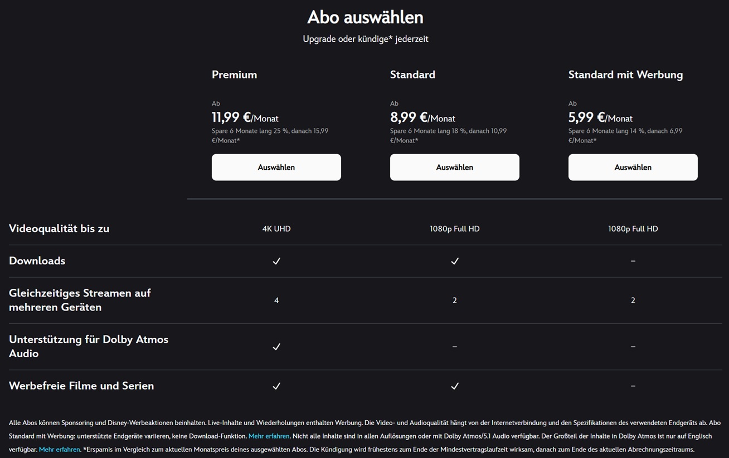729x458 pixels.
Task: Click Downloads checkmark under Standard
Action: (455, 261)
